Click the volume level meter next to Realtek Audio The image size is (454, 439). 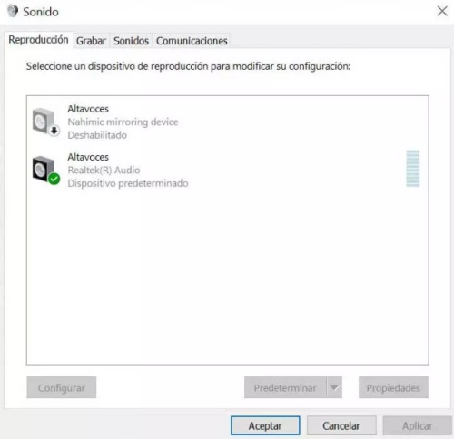click(x=412, y=169)
